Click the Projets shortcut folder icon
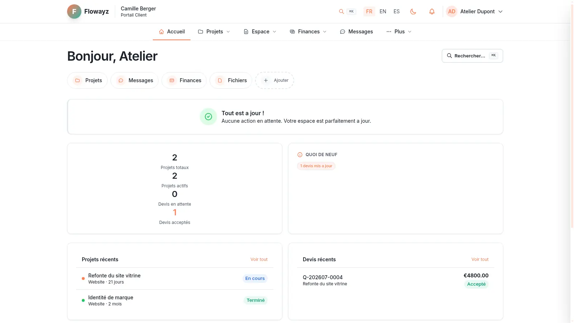 click(x=77, y=80)
